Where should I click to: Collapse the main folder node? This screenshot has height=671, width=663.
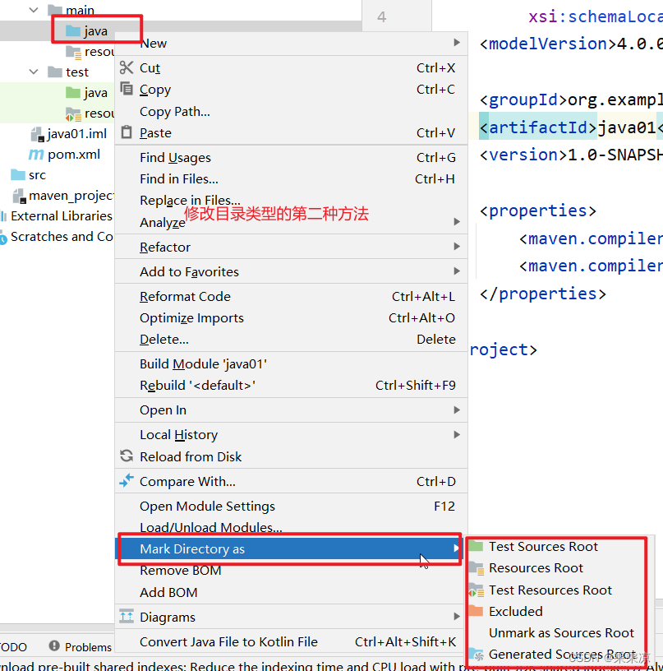click(x=33, y=10)
